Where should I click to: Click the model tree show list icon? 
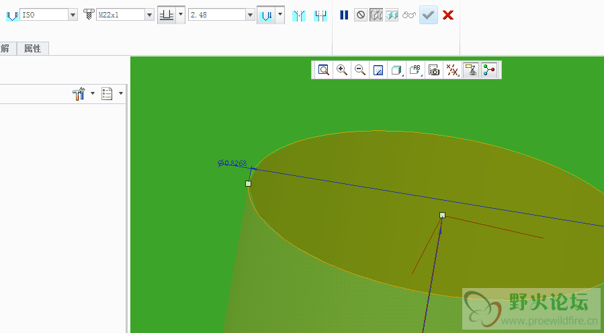(107, 93)
